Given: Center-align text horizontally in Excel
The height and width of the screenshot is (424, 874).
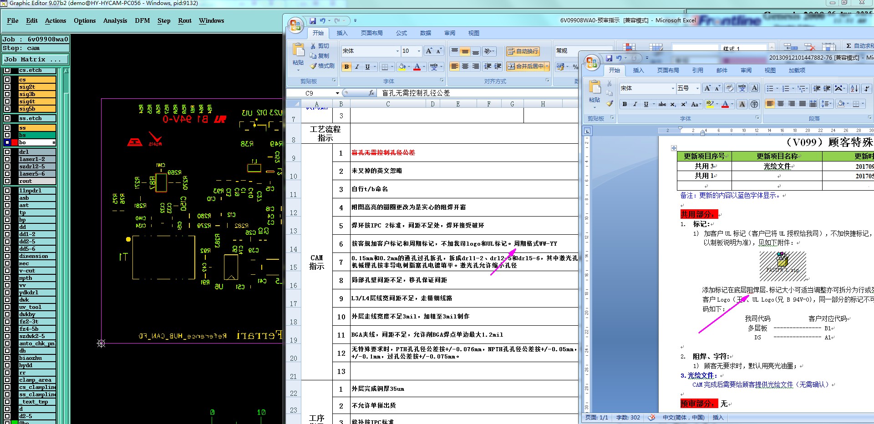Looking at the screenshot, I should [x=465, y=66].
